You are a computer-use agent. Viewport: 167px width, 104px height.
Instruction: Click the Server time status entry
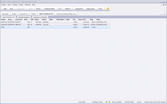tap(155, 102)
